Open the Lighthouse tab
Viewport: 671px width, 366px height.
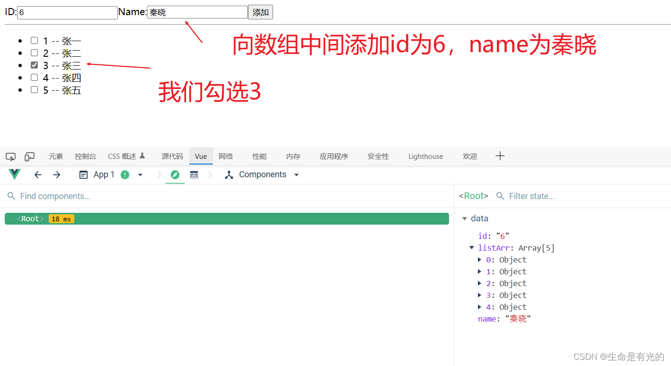pos(426,157)
